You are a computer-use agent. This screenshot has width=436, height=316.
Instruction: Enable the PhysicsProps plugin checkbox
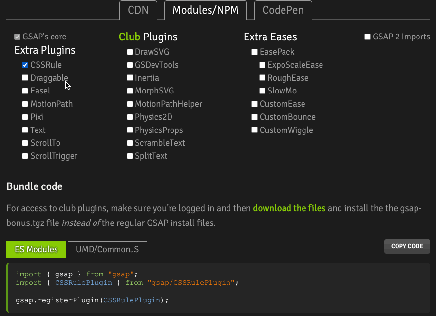click(130, 130)
